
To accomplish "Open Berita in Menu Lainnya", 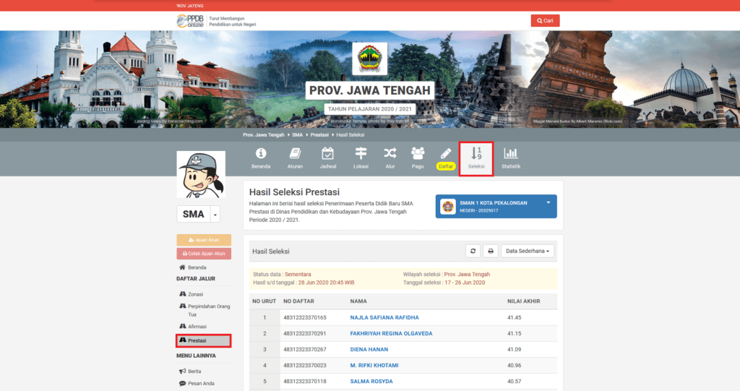I will tap(194, 371).
